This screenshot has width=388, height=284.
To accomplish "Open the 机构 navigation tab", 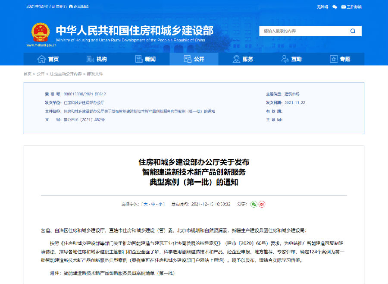I will coord(97,59).
